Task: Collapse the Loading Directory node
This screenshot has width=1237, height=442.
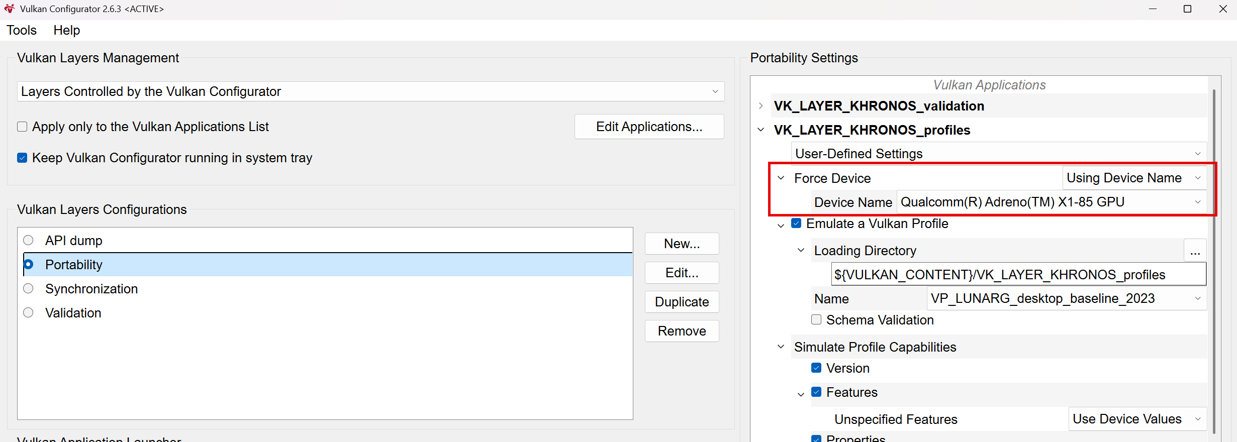Action: (801, 251)
